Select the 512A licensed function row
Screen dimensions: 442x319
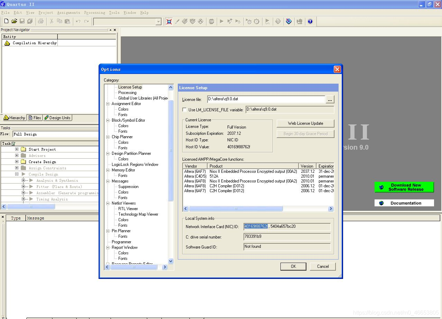click(258, 176)
